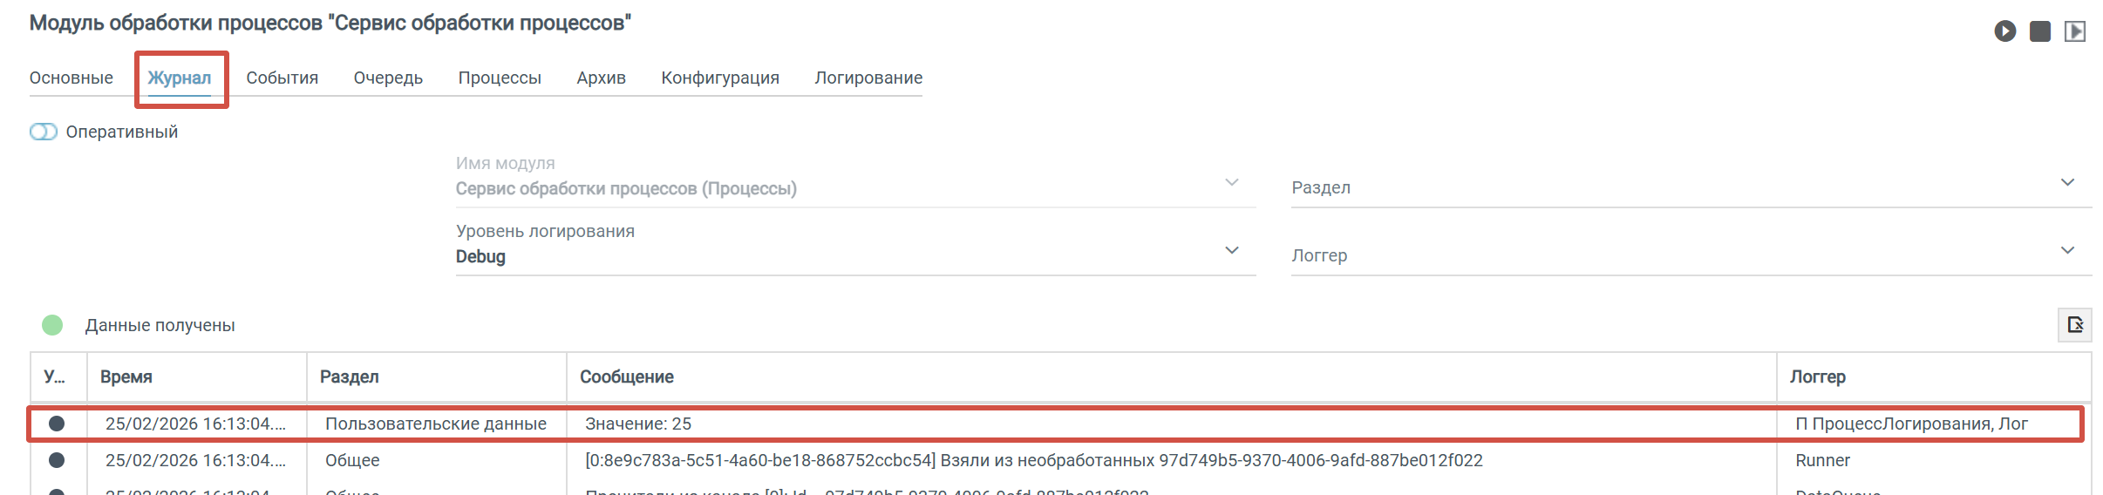
Task: Click the 'Взяли из необработанных' message row
Action: [x=1033, y=460]
